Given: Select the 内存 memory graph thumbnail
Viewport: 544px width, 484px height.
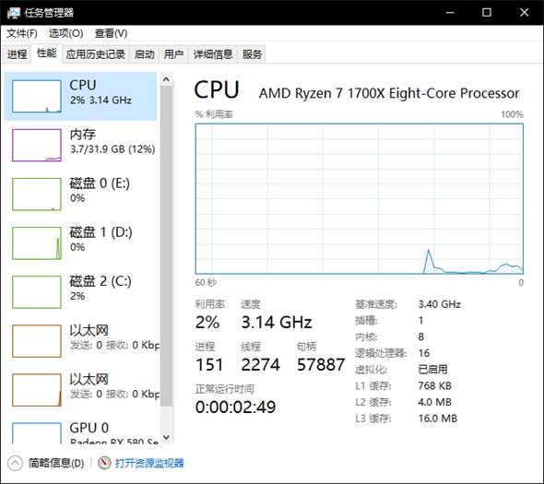Looking at the screenshot, I should click(x=37, y=145).
